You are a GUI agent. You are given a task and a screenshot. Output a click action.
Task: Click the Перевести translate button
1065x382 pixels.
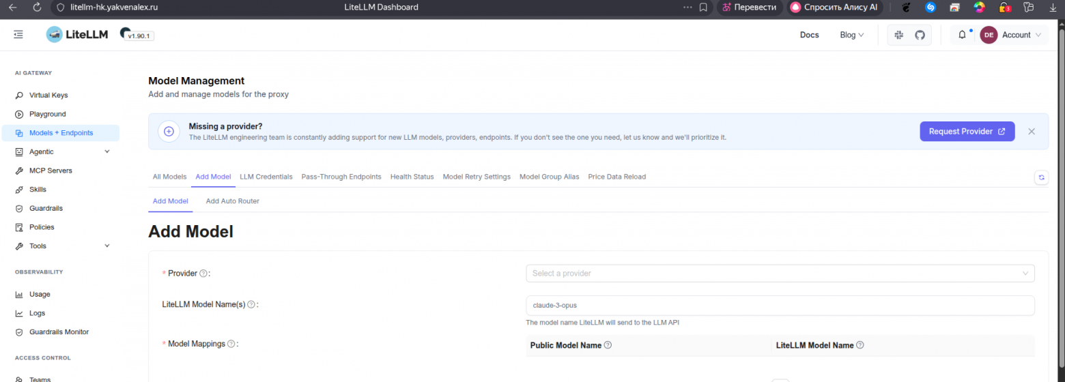[750, 8]
